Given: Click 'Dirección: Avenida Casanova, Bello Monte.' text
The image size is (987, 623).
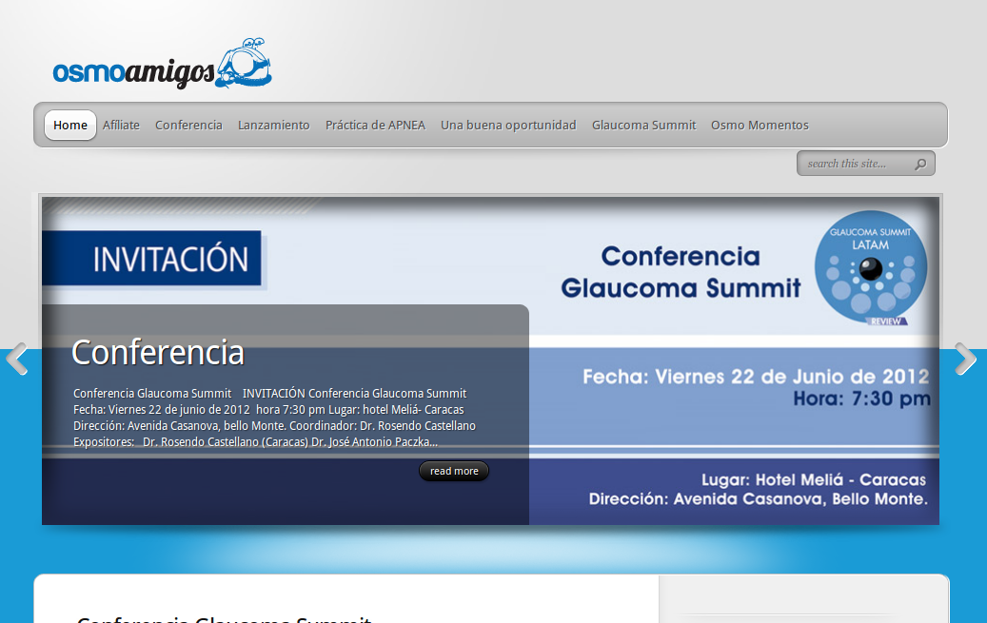Looking at the screenshot, I should pyautogui.click(x=759, y=499).
